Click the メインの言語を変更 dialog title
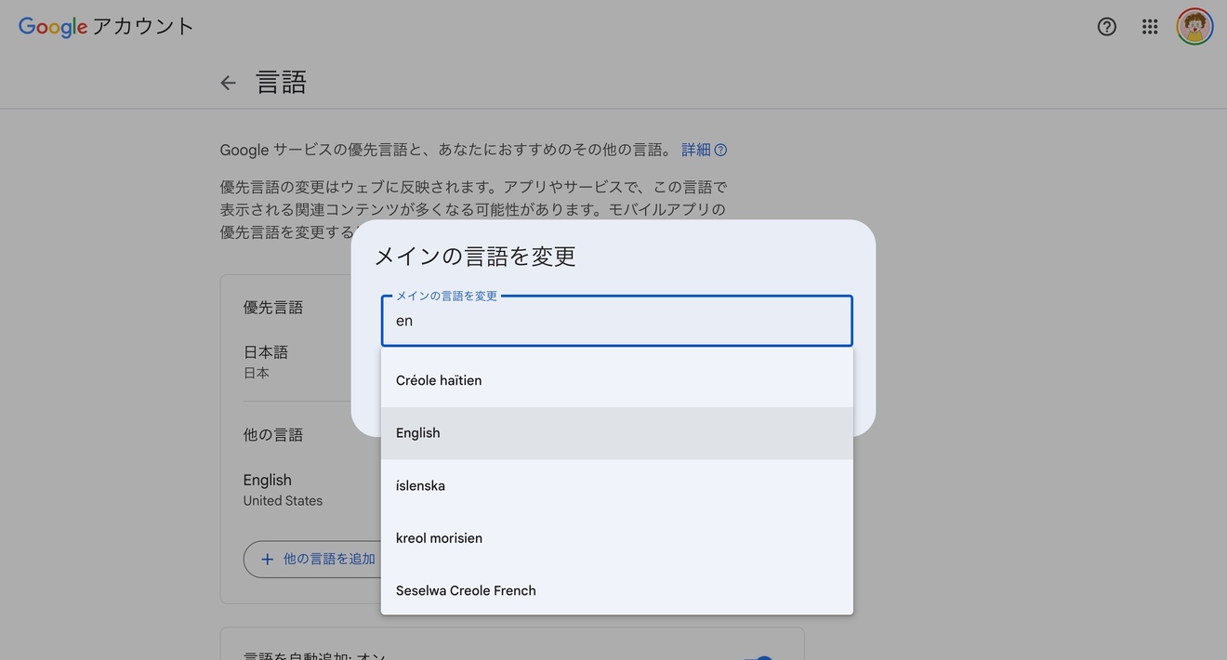The height and width of the screenshot is (660, 1227). click(475, 257)
